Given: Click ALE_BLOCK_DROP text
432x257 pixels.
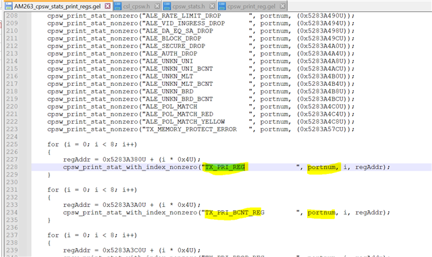Looking at the screenshot, I should (173, 39).
